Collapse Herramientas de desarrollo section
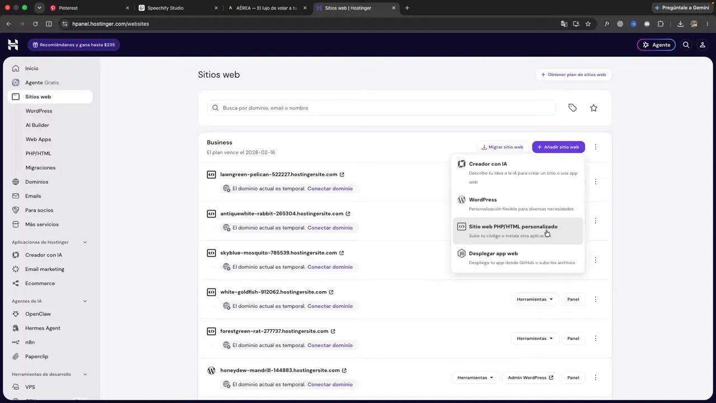 point(85,374)
